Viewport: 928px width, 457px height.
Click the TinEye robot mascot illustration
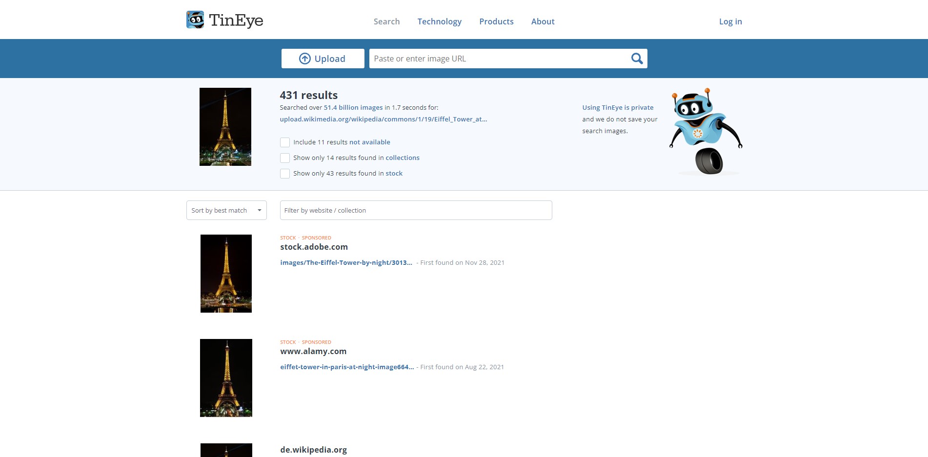tap(706, 132)
